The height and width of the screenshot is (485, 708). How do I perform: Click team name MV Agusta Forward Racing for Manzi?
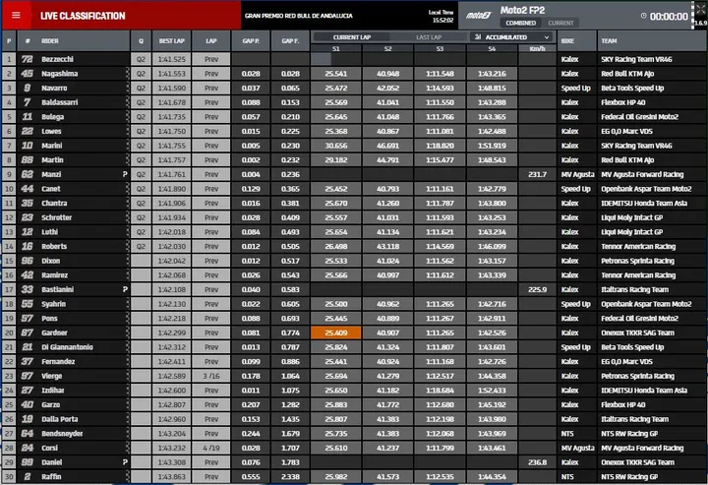642,174
